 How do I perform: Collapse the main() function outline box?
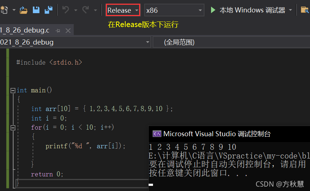tap(13, 91)
